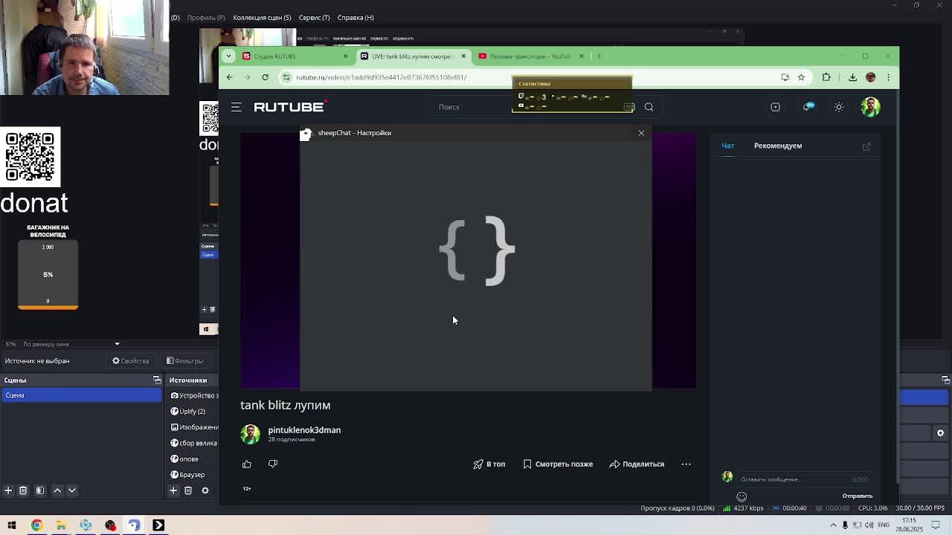Select the Устройство захвата source
This screenshot has height=535, width=952.
[193, 395]
